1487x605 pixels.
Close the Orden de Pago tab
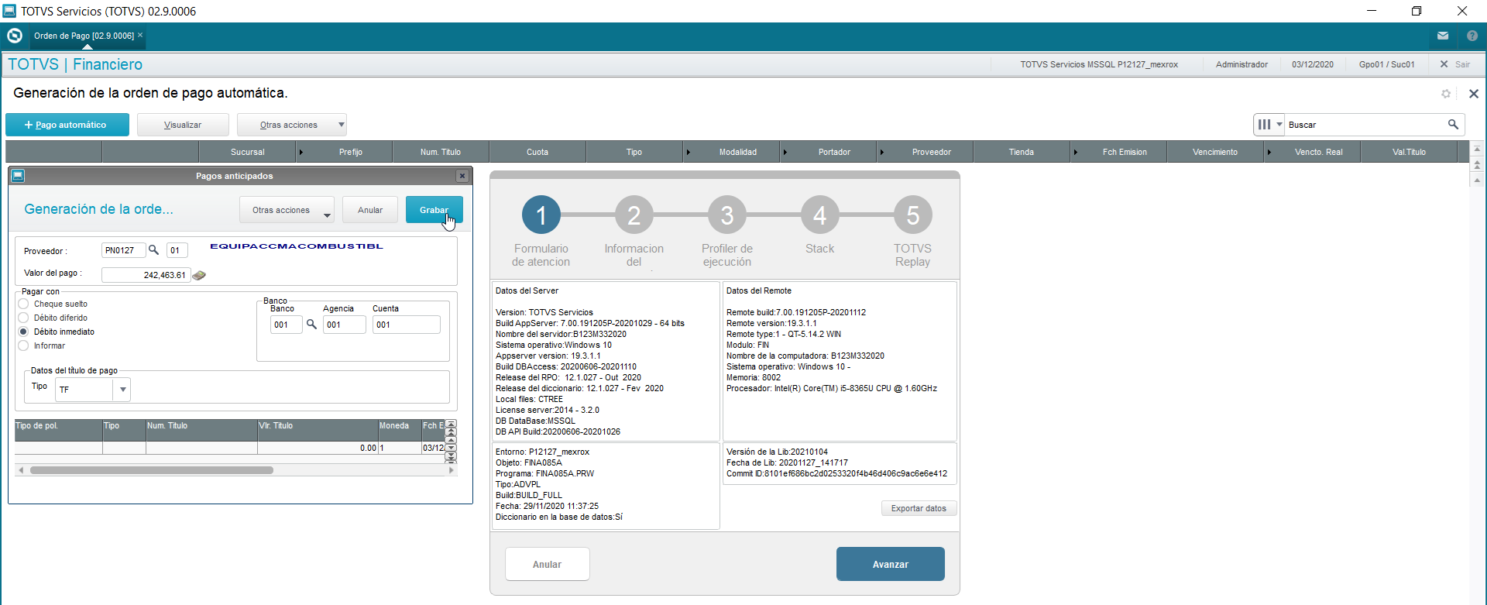[140, 35]
